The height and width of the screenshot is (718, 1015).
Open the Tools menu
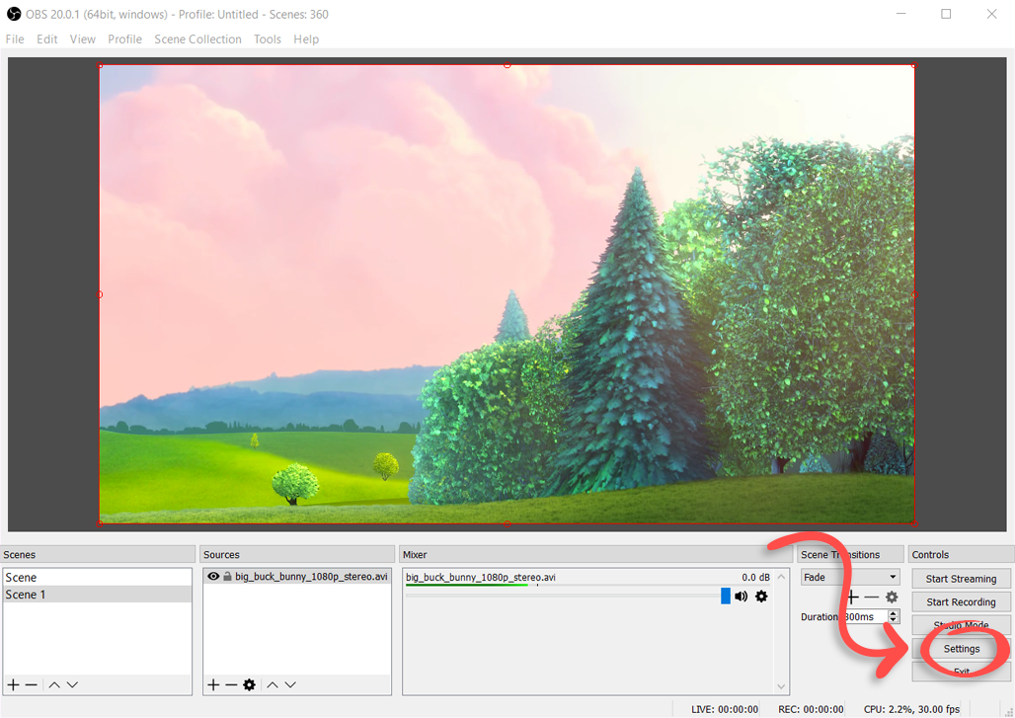268,40
